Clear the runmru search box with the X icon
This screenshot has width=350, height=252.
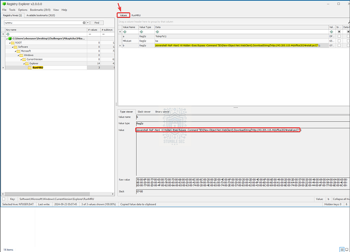84,23
